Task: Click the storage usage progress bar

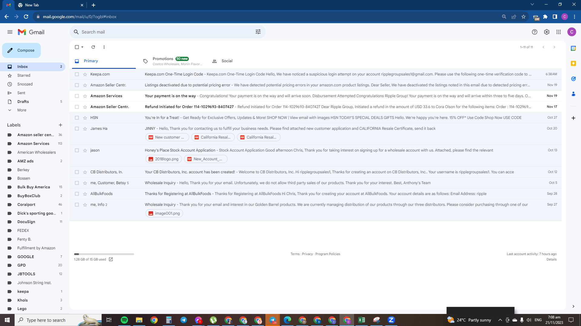Action: tap(104, 254)
